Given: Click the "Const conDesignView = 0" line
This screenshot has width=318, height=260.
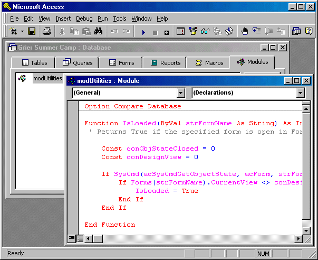Looking at the screenshot, I should click(x=150, y=157).
